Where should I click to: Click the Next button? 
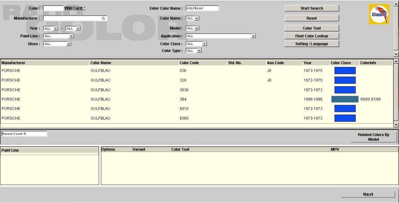368,194
